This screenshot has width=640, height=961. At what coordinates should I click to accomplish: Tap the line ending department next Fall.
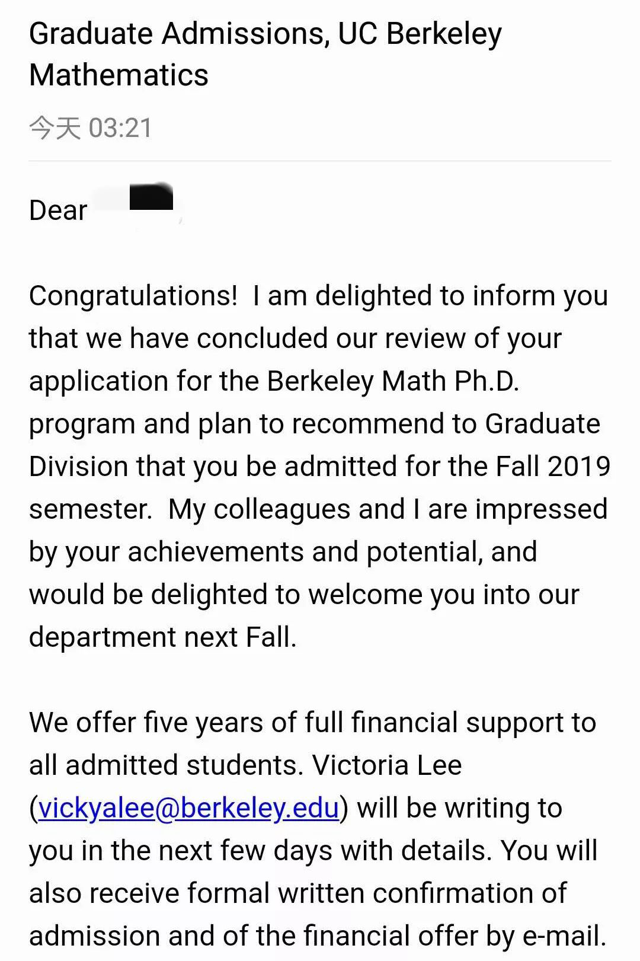point(163,637)
